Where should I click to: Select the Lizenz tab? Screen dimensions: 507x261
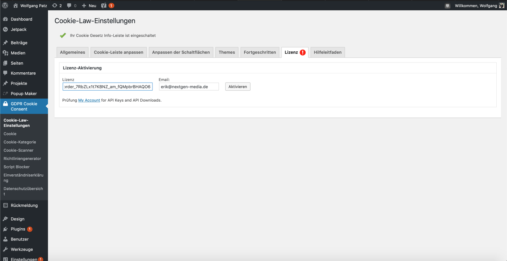pyautogui.click(x=291, y=52)
